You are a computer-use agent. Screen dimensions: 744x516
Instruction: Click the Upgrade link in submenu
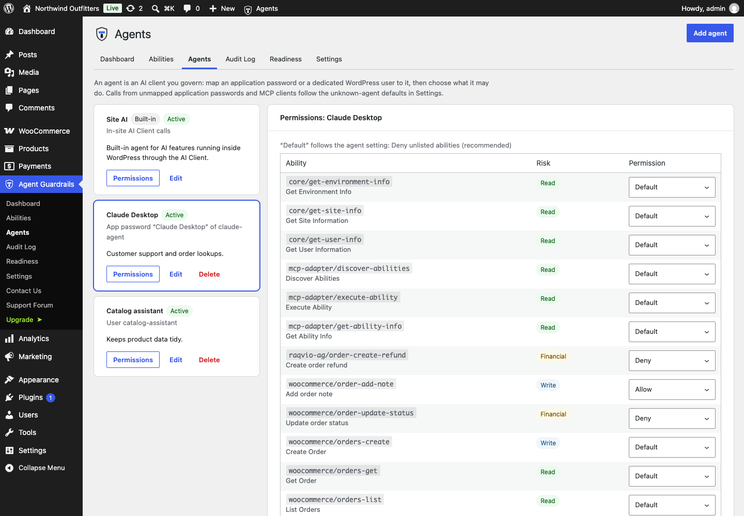click(x=24, y=320)
